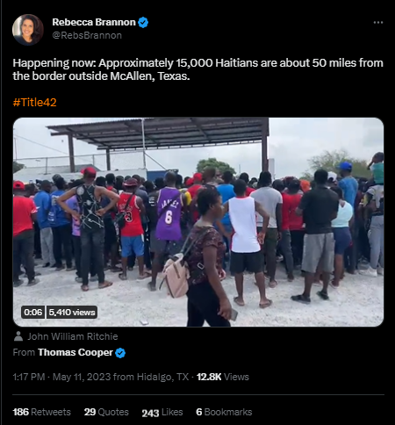Open the three-dot more options menu
The image size is (395, 425).
(378, 23)
